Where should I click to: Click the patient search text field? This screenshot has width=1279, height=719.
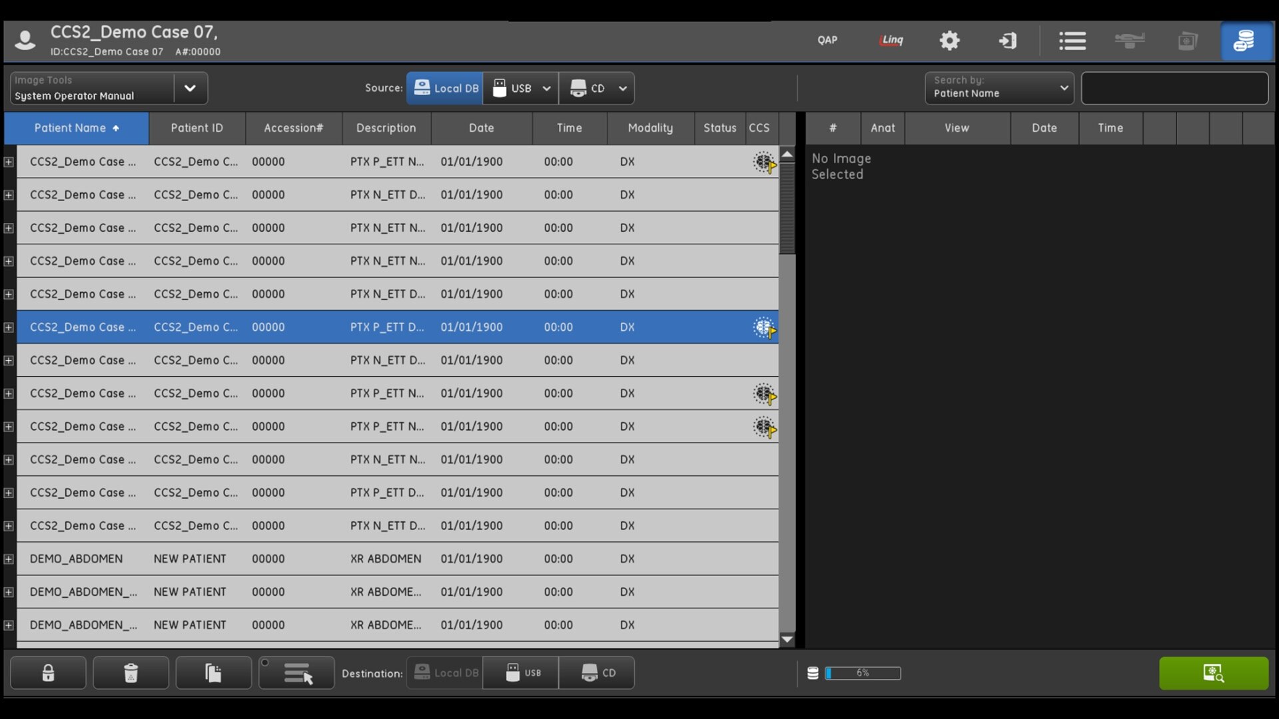(1174, 89)
